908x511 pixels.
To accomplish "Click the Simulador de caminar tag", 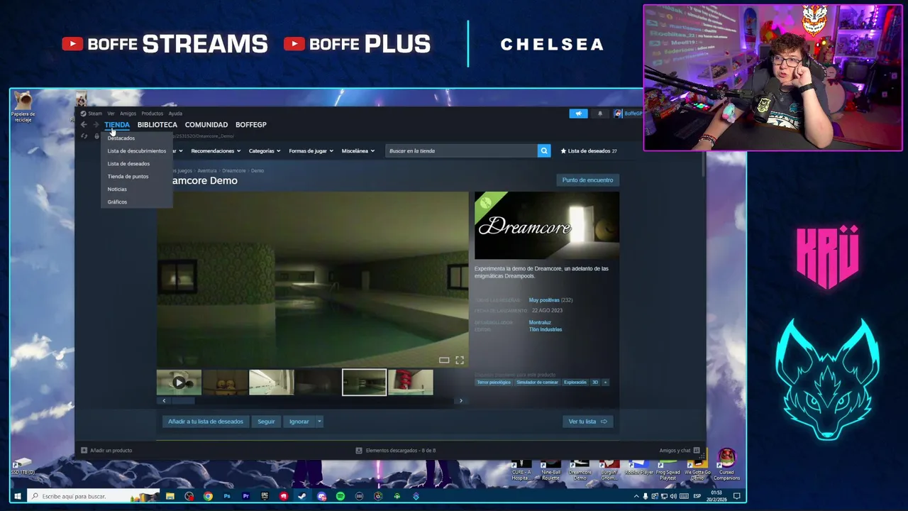I will click(x=537, y=383).
